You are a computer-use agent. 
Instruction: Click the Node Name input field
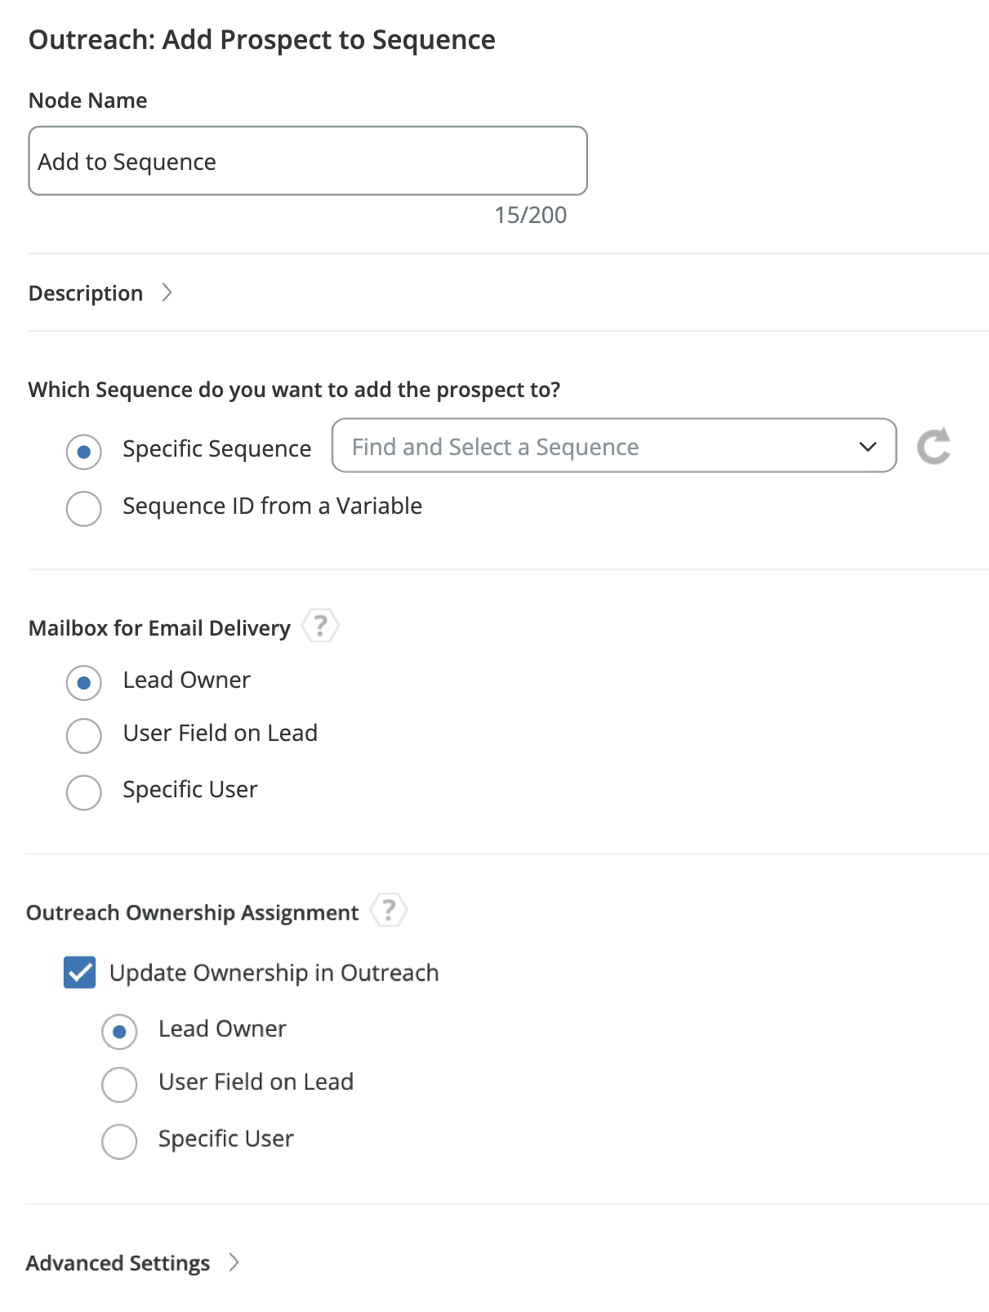[307, 161]
